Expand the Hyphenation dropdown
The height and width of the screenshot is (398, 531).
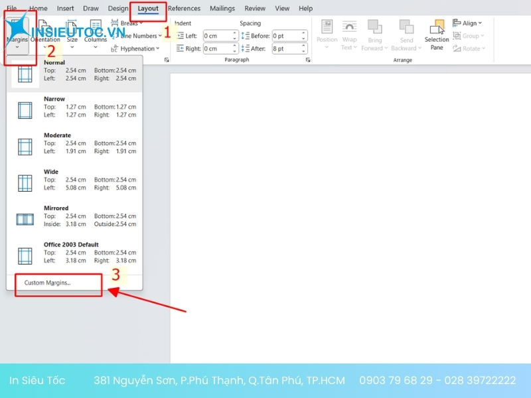137,48
